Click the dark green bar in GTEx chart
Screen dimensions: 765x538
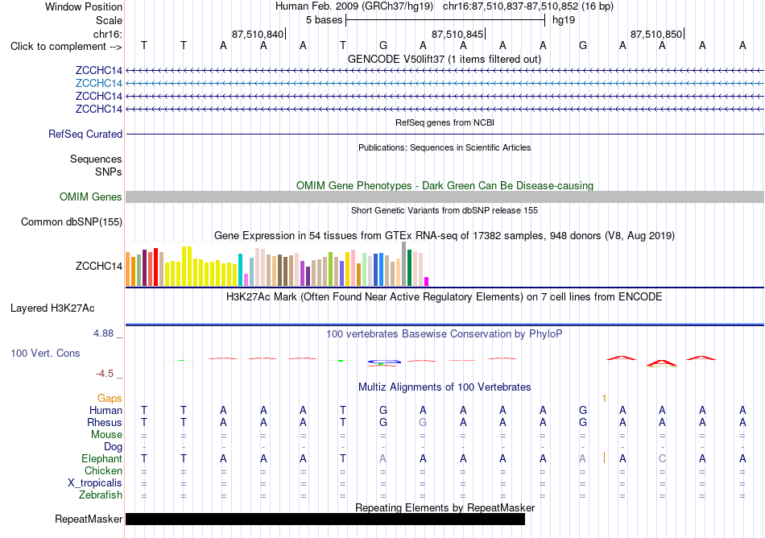click(x=409, y=267)
